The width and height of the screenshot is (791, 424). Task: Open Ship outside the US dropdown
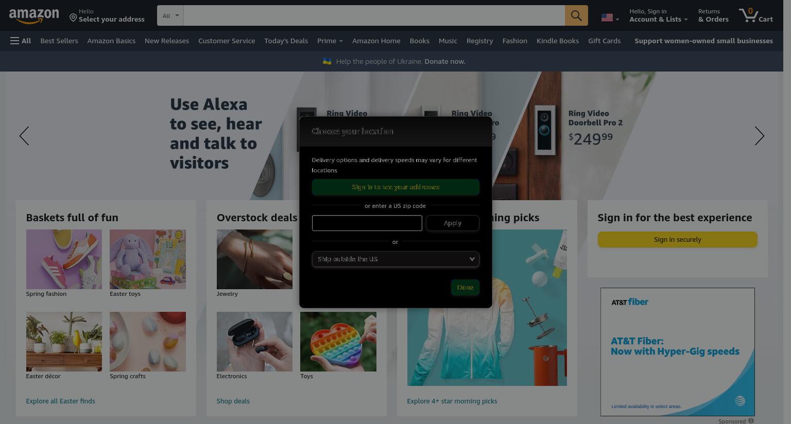[395, 259]
